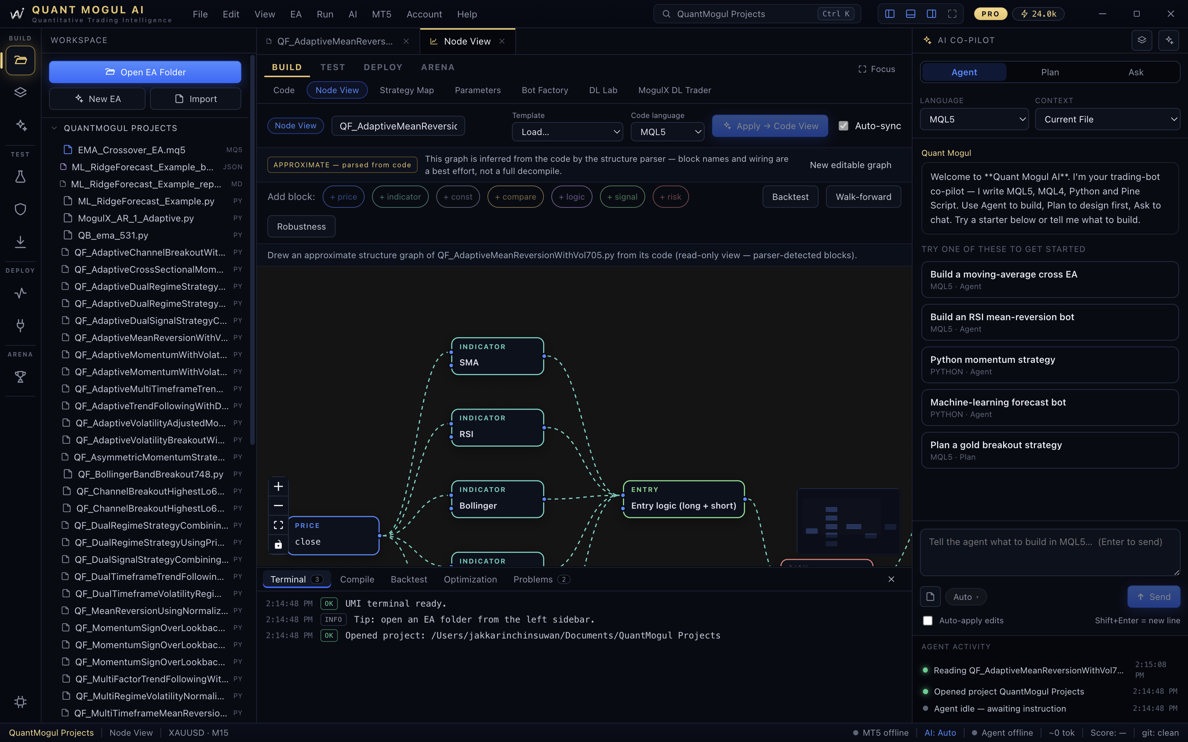The height and width of the screenshot is (742, 1188).
Task: Select the Node View pill in Build subtabs
Action: click(x=337, y=90)
